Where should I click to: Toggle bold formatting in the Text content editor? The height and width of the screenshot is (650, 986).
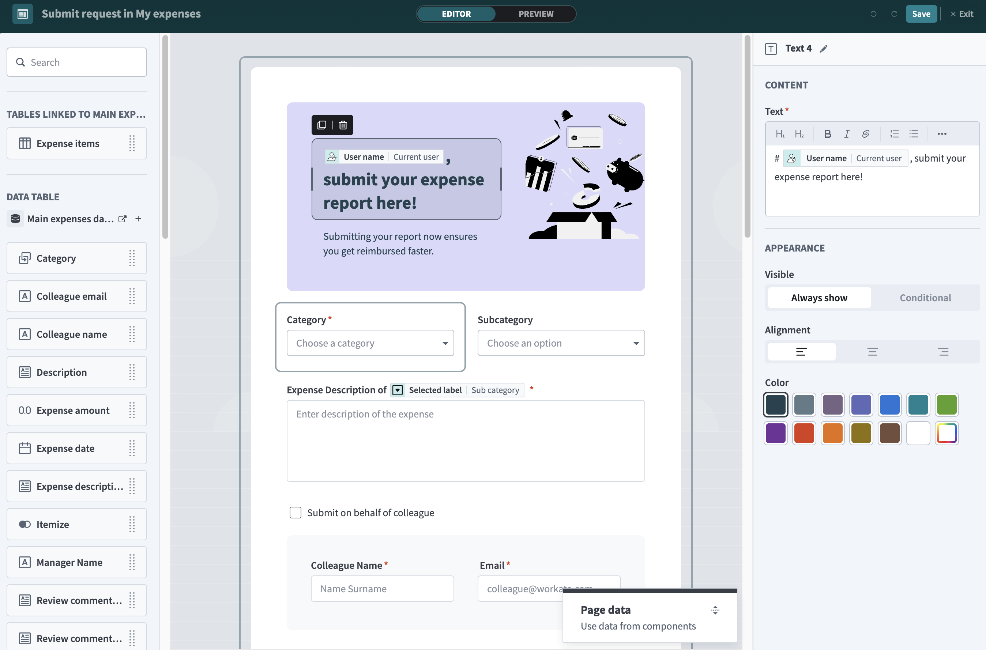828,133
